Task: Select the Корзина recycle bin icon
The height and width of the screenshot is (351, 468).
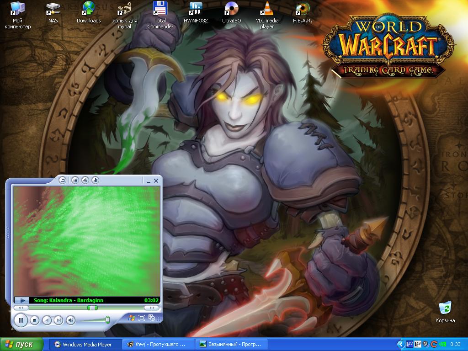Action: pyautogui.click(x=445, y=312)
